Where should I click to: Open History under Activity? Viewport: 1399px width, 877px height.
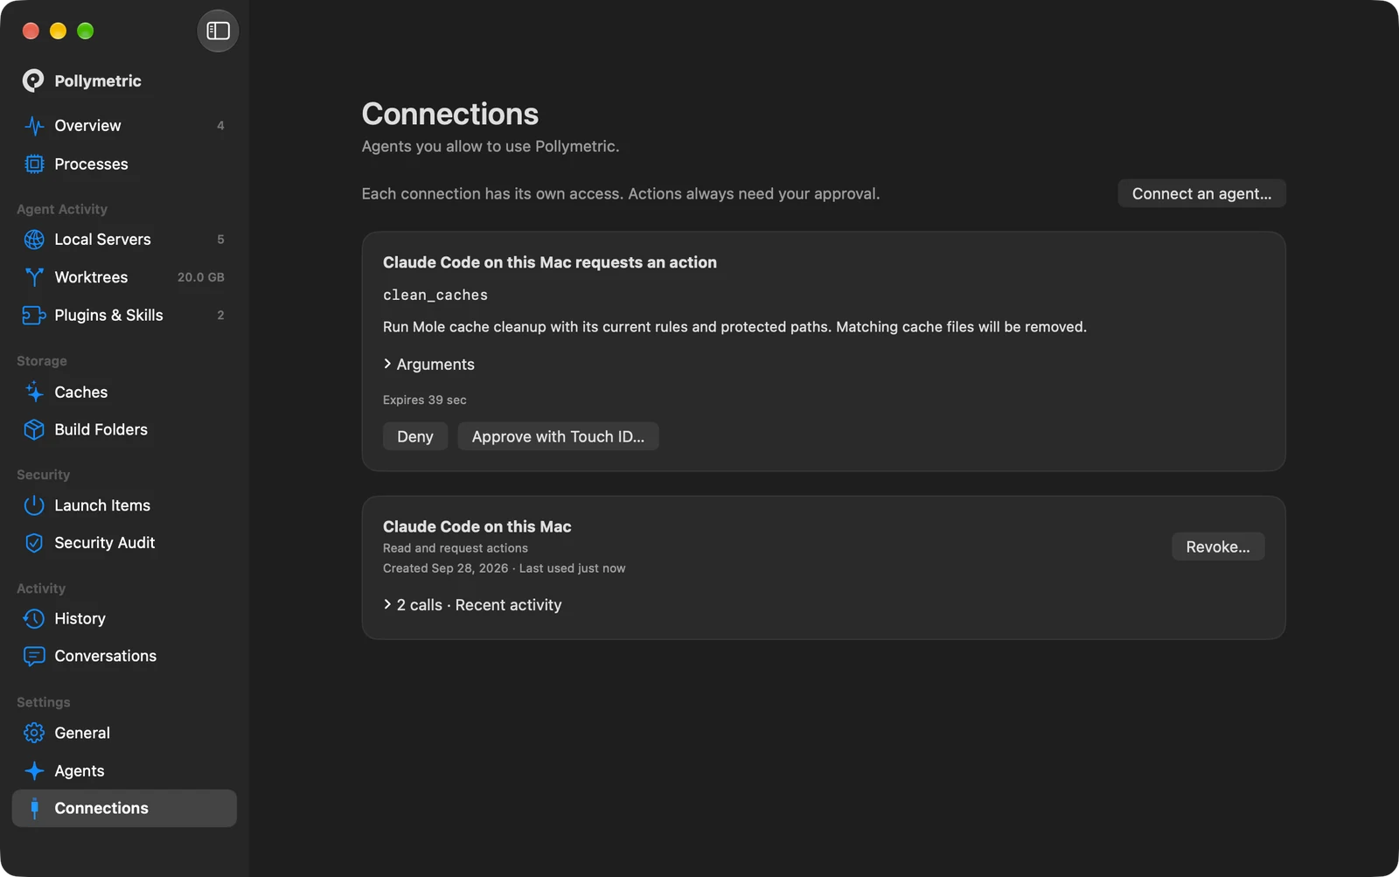[x=124, y=619]
